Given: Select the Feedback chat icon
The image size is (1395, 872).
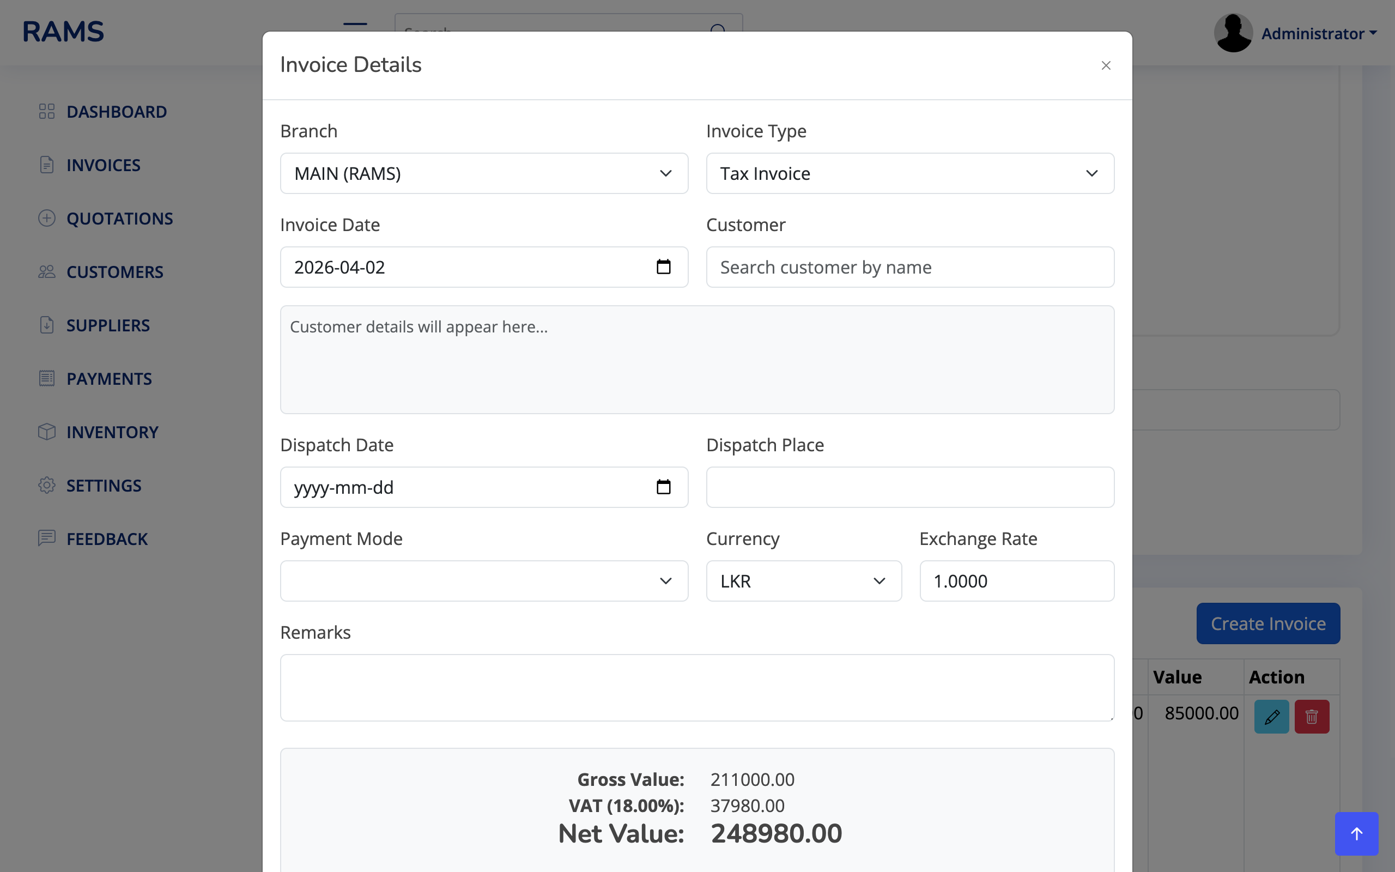Looking at the screenshot, I should [x=47, y=538].
